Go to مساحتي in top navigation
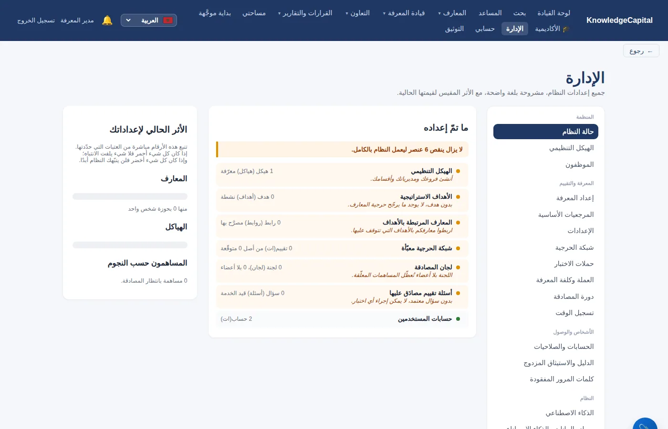668x429 pixels. tap(254, 13)
